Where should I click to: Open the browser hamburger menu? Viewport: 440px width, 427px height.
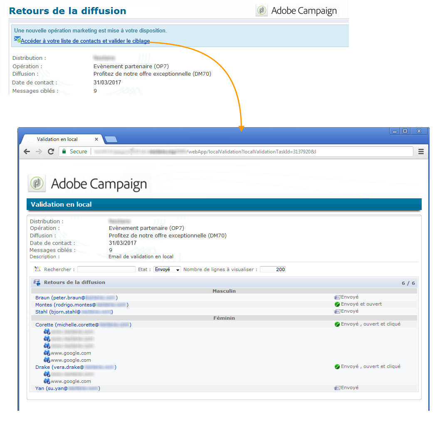421,151
